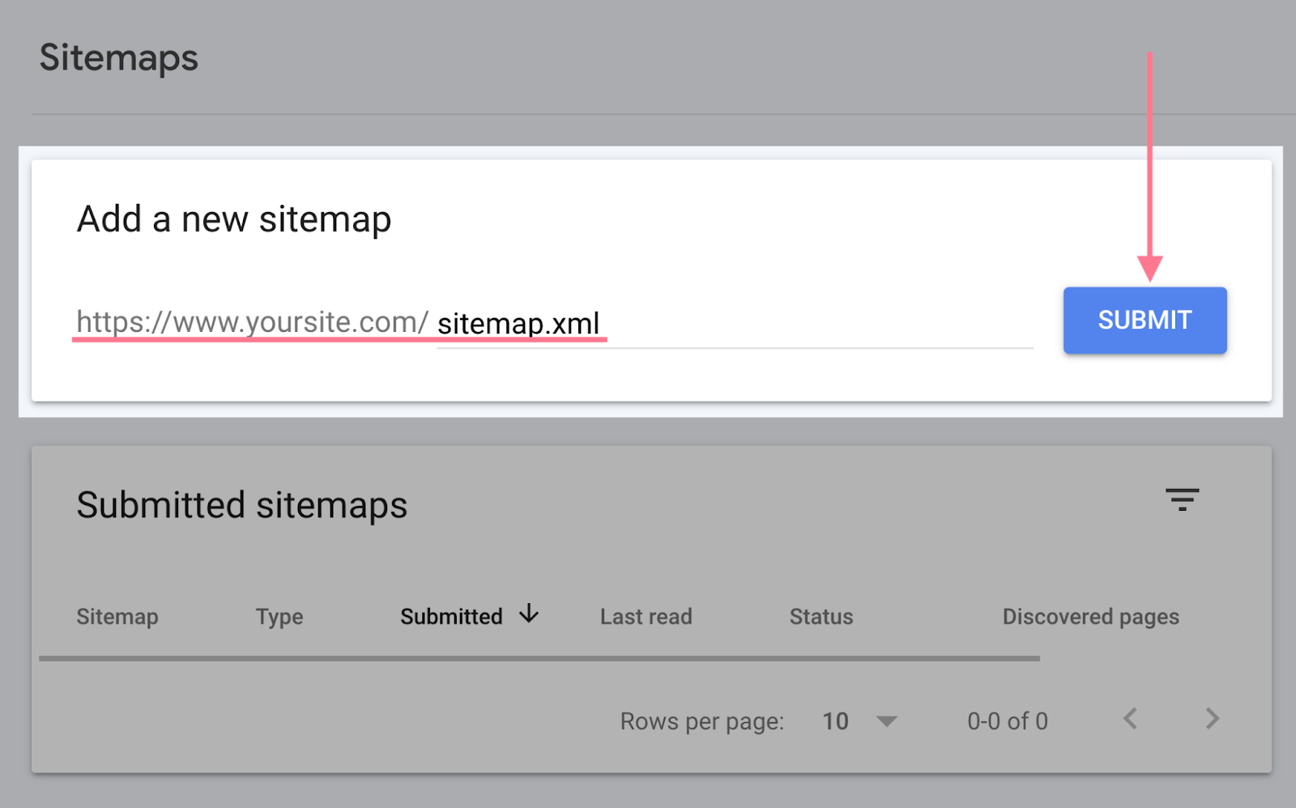The image size is (1296, 808).
Task: Click the SUBMIT button
Action: (1144, 321)
